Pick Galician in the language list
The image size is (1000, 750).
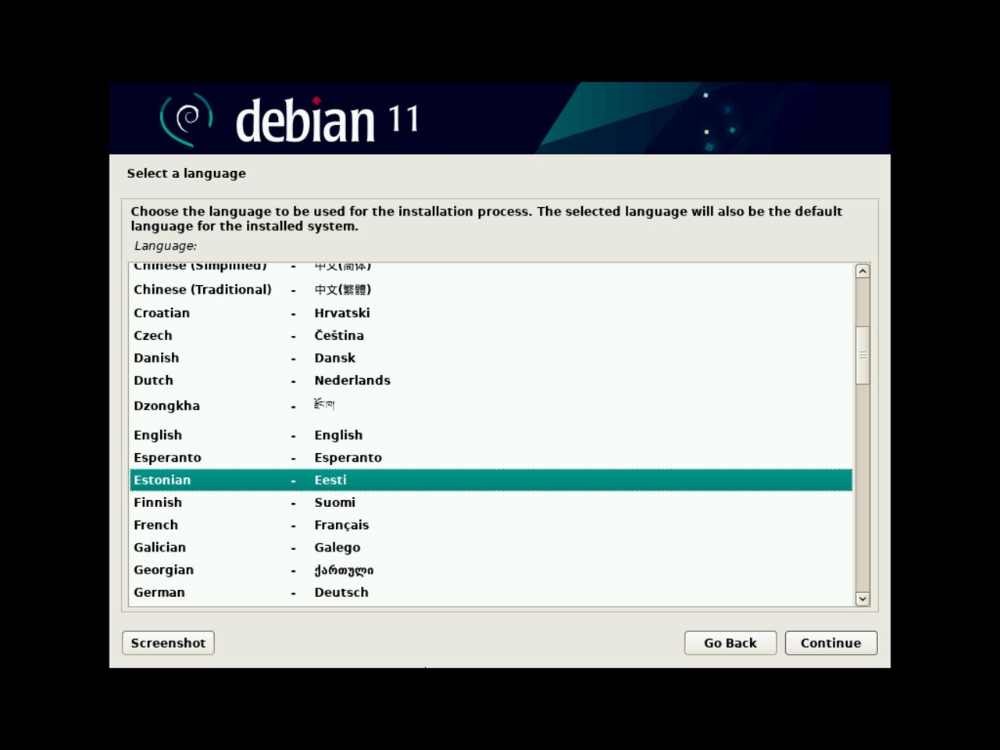491,548
